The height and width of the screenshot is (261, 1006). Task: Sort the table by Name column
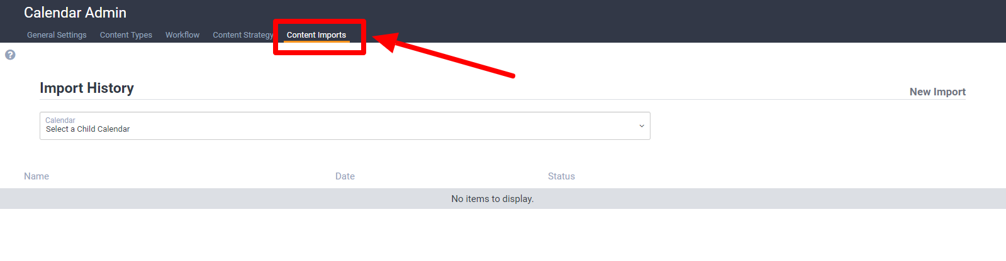36,176
